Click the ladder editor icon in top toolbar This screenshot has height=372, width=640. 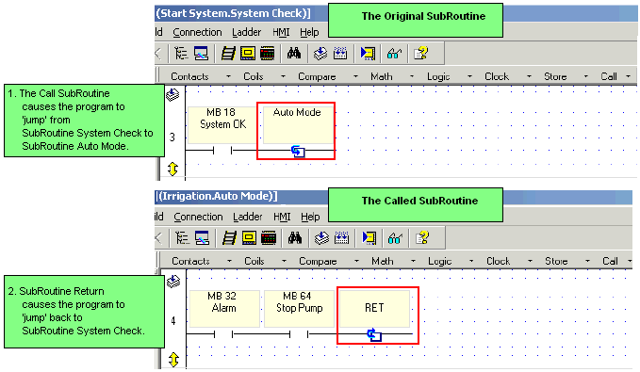point(228,53)
